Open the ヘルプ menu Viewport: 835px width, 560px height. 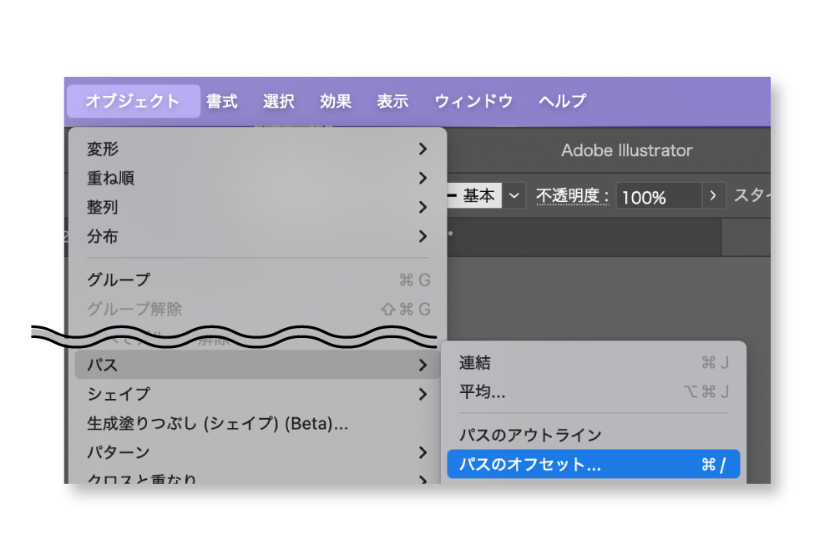coord(562,101)
